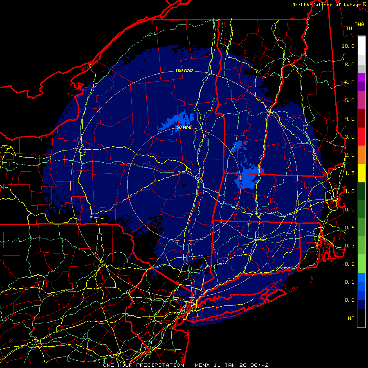
Task: Click the 4.0 legend value
Action: (x=350, y=119)
